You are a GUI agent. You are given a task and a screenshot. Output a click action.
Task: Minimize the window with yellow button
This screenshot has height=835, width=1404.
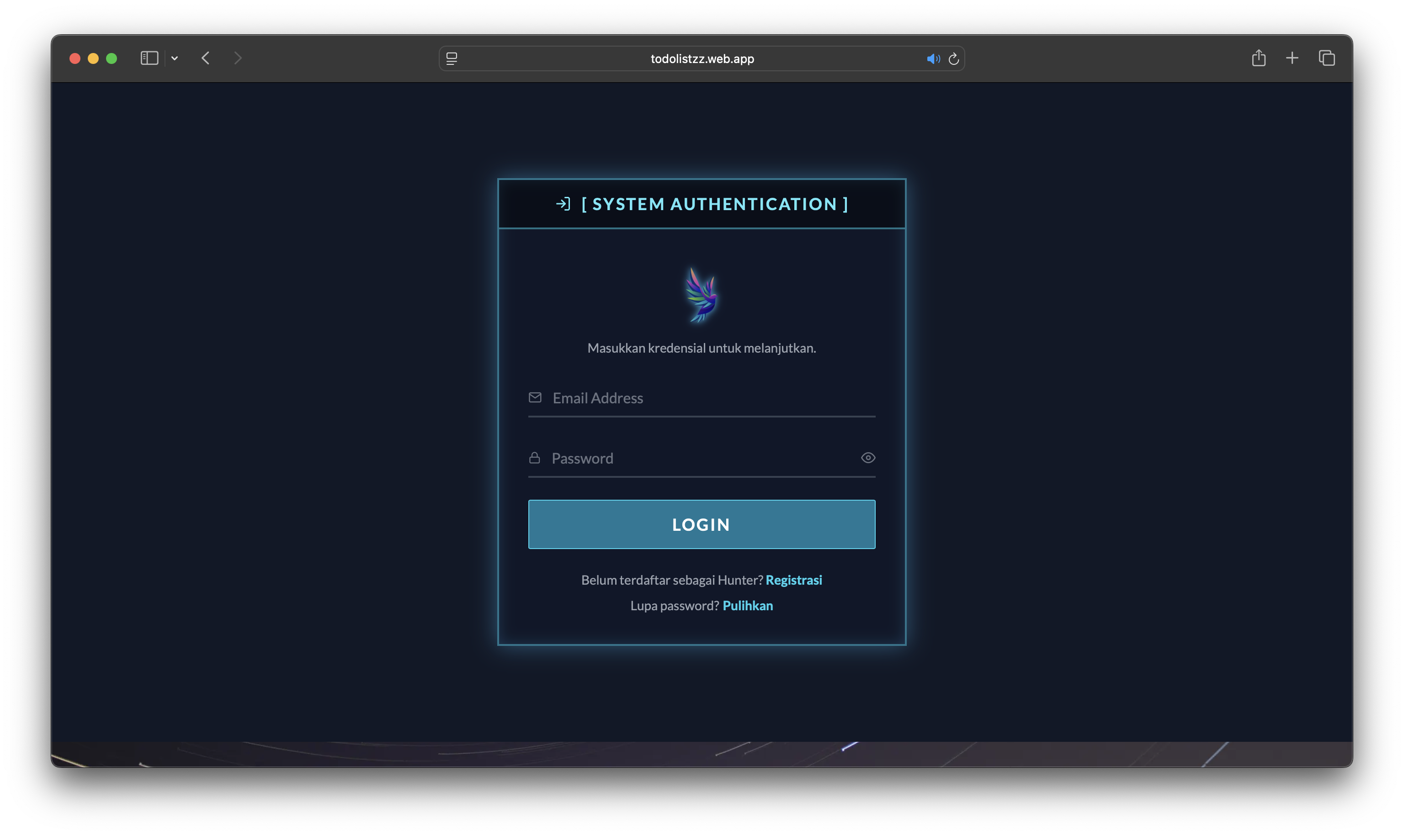click(x=93, y=58)
